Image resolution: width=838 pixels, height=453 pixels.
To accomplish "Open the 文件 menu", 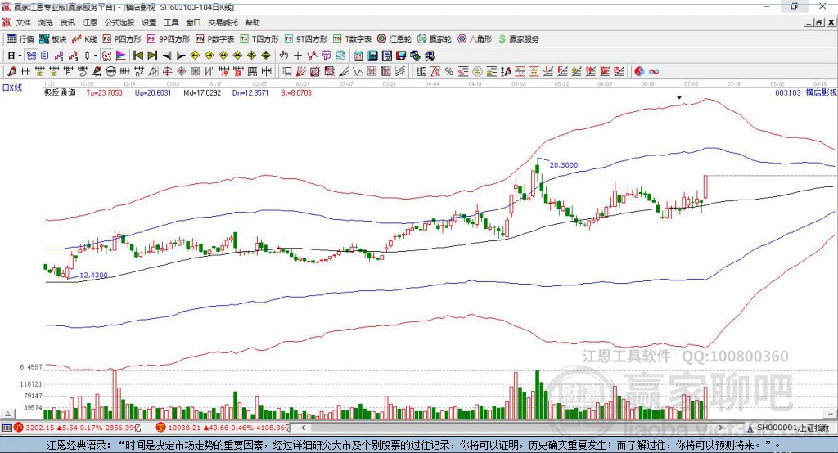I will click(23, 22).
